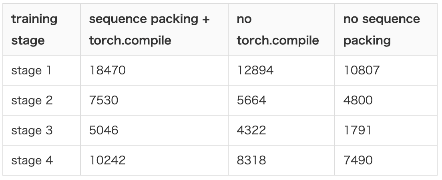Click the "stage 2" row label
This screenshot has height=180, width=442.
point(32,100)
